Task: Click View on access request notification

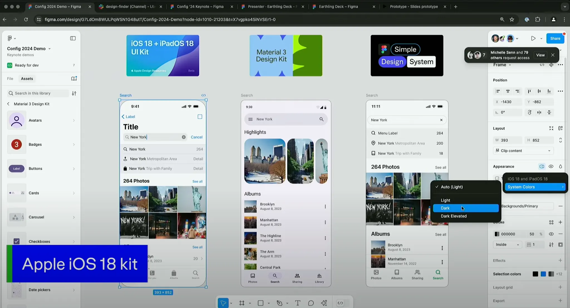Action: [540, 55]
